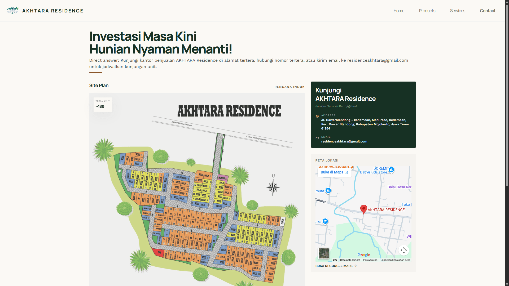Click the MUSHOLA block on the site plan
Screen dimensions: 509x286
pyautogui.click(x=222, y=178)
